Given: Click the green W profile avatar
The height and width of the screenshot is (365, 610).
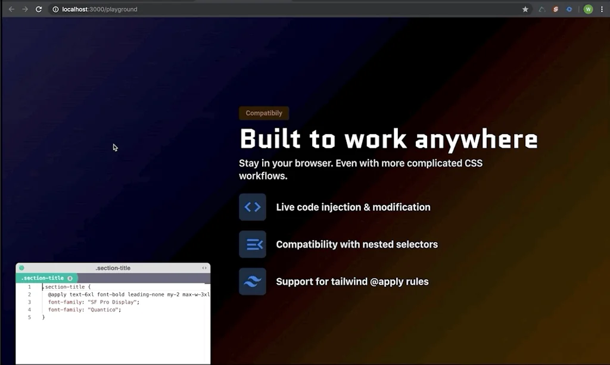Looking at the screenshot, I should [588, 10].
